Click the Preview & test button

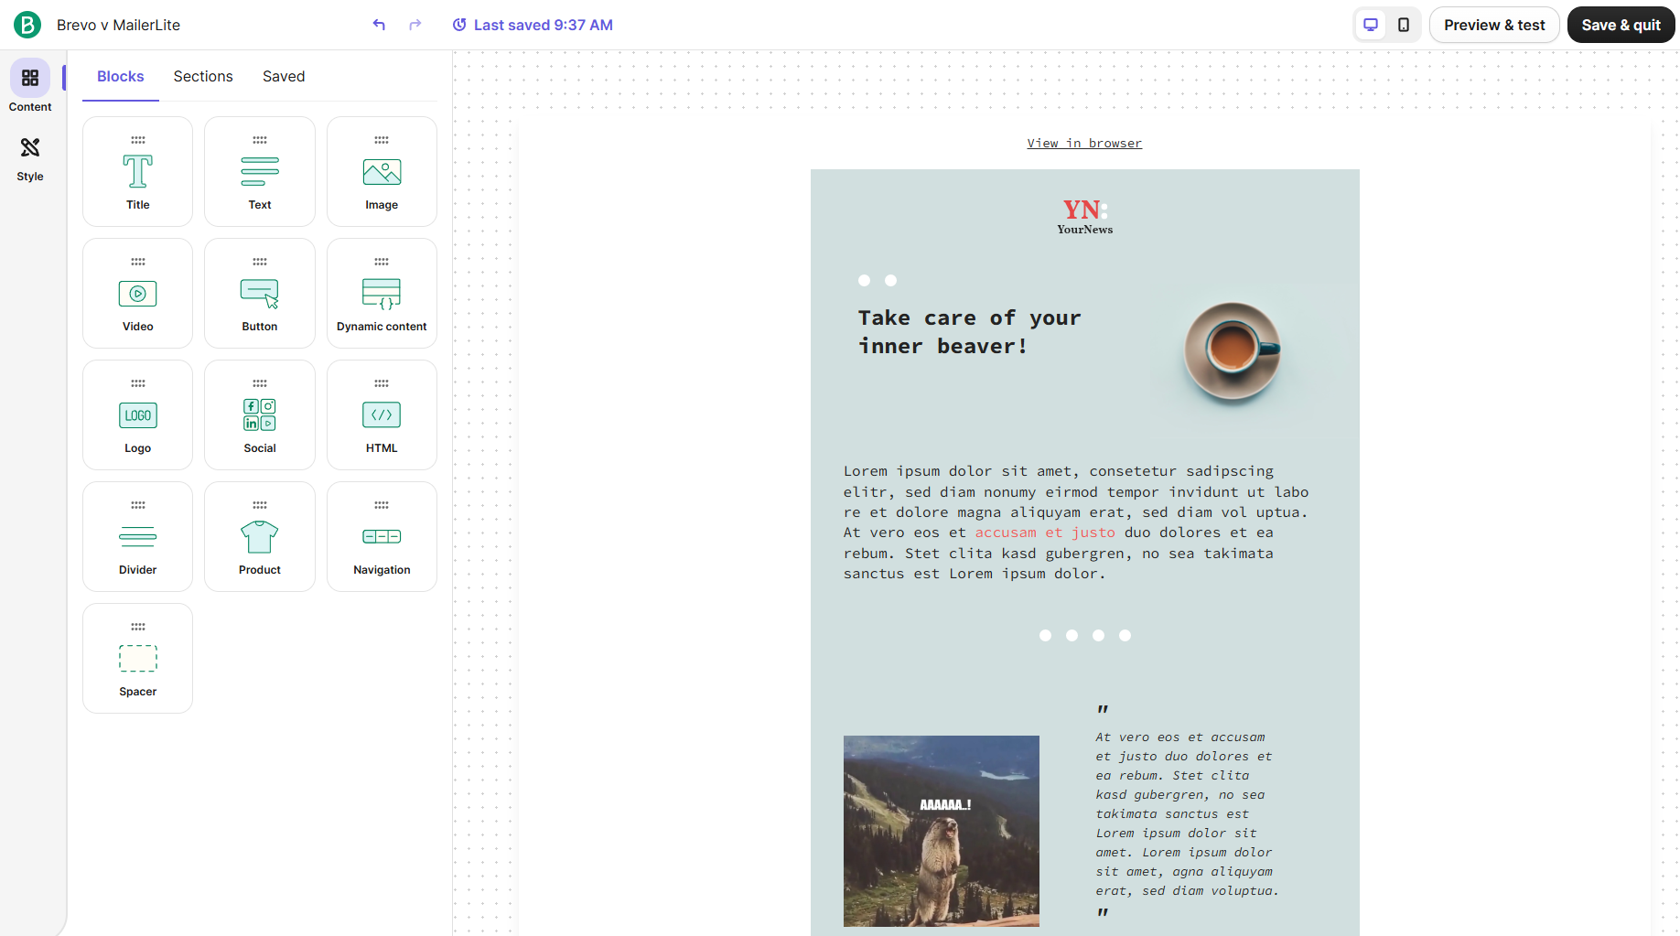tap(1494, 25)
